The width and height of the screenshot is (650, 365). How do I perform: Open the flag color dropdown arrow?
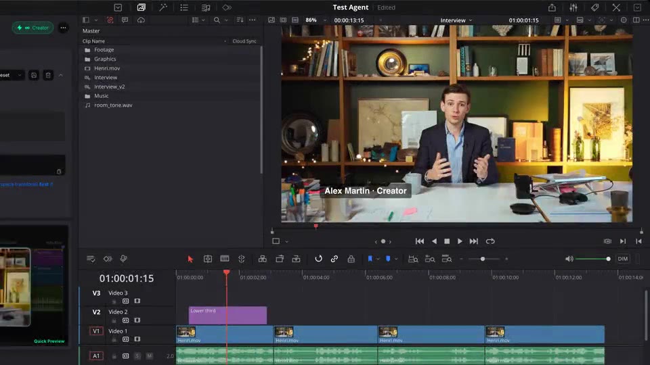(x=378, y=259)
